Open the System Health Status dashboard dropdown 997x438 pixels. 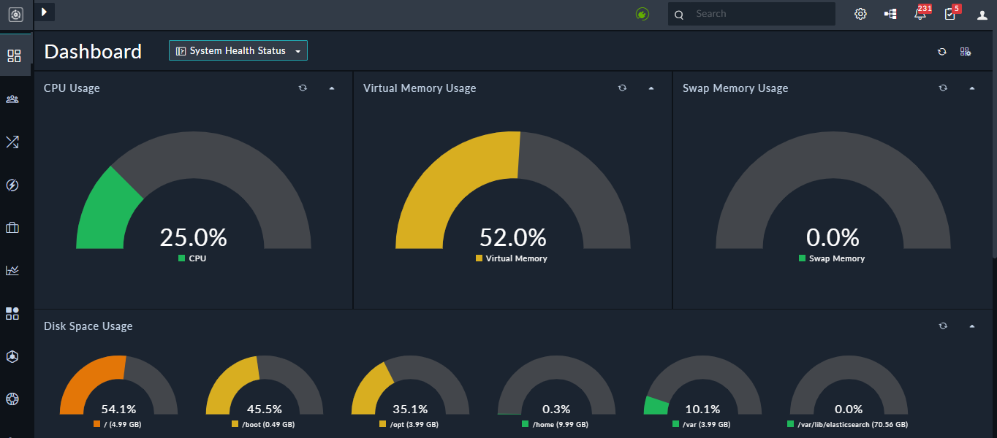point(238,50)
